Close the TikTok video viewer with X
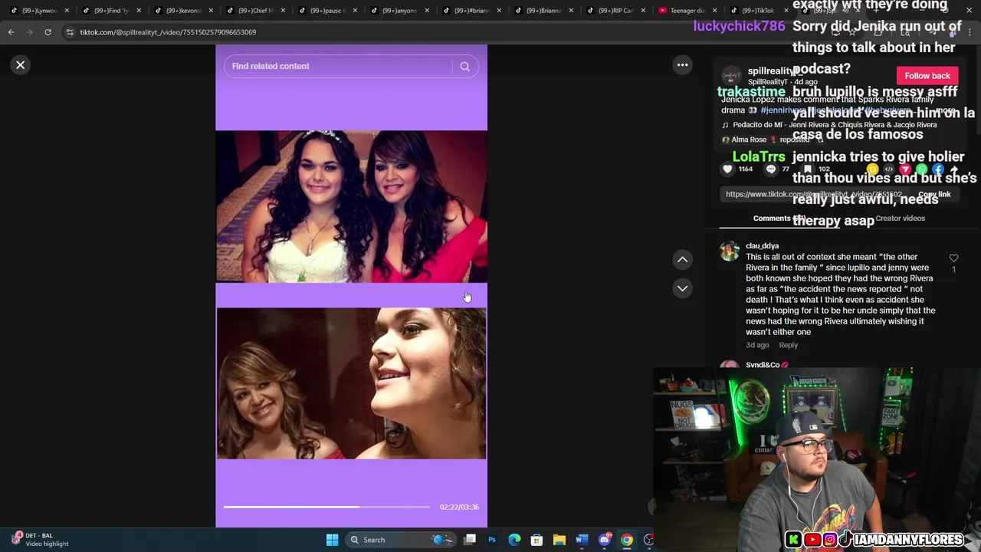 pos(21,65)
